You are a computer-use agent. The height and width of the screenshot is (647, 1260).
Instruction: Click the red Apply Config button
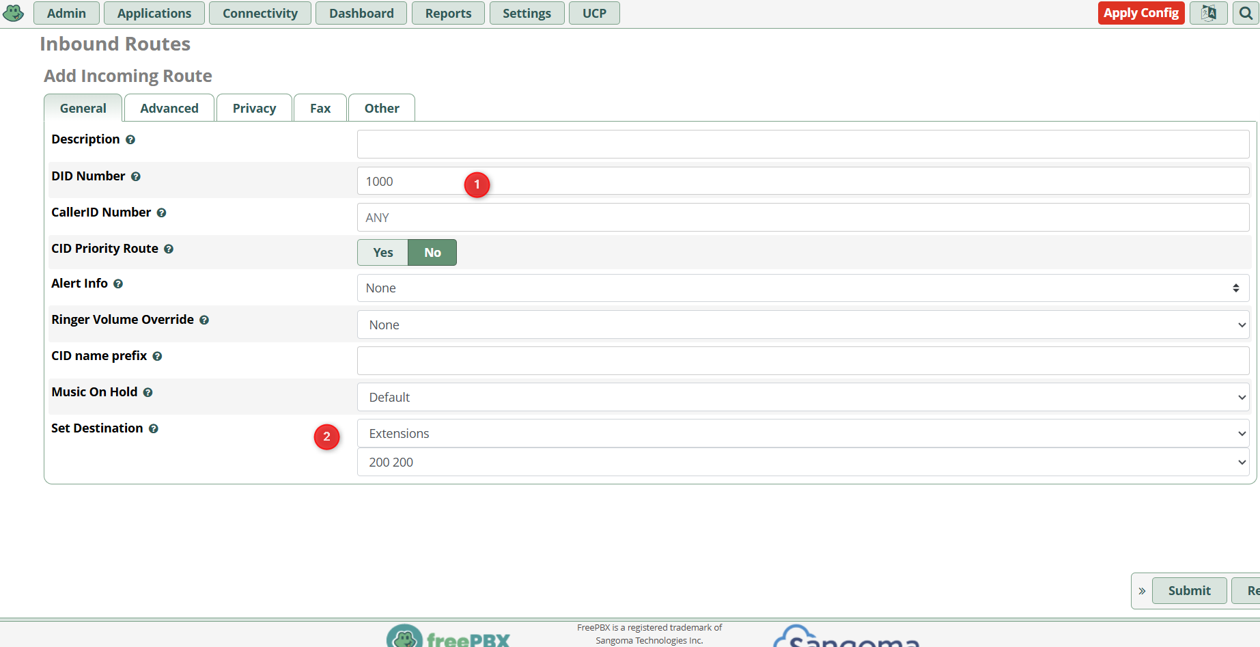[x=1141, y=13]
